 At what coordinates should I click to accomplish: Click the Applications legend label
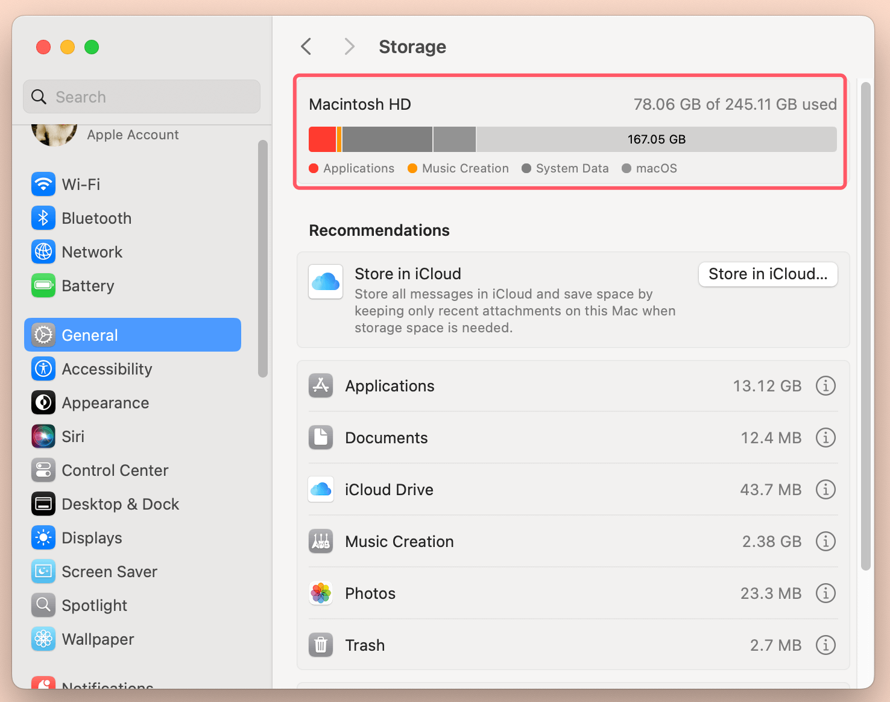[359, 168]
